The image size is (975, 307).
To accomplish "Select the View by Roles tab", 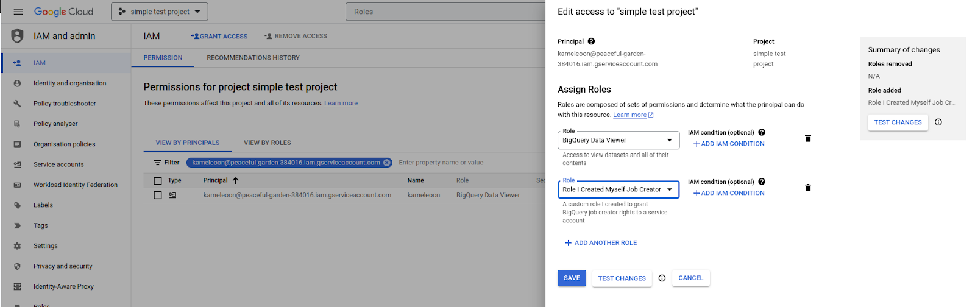I will (268, 143).
